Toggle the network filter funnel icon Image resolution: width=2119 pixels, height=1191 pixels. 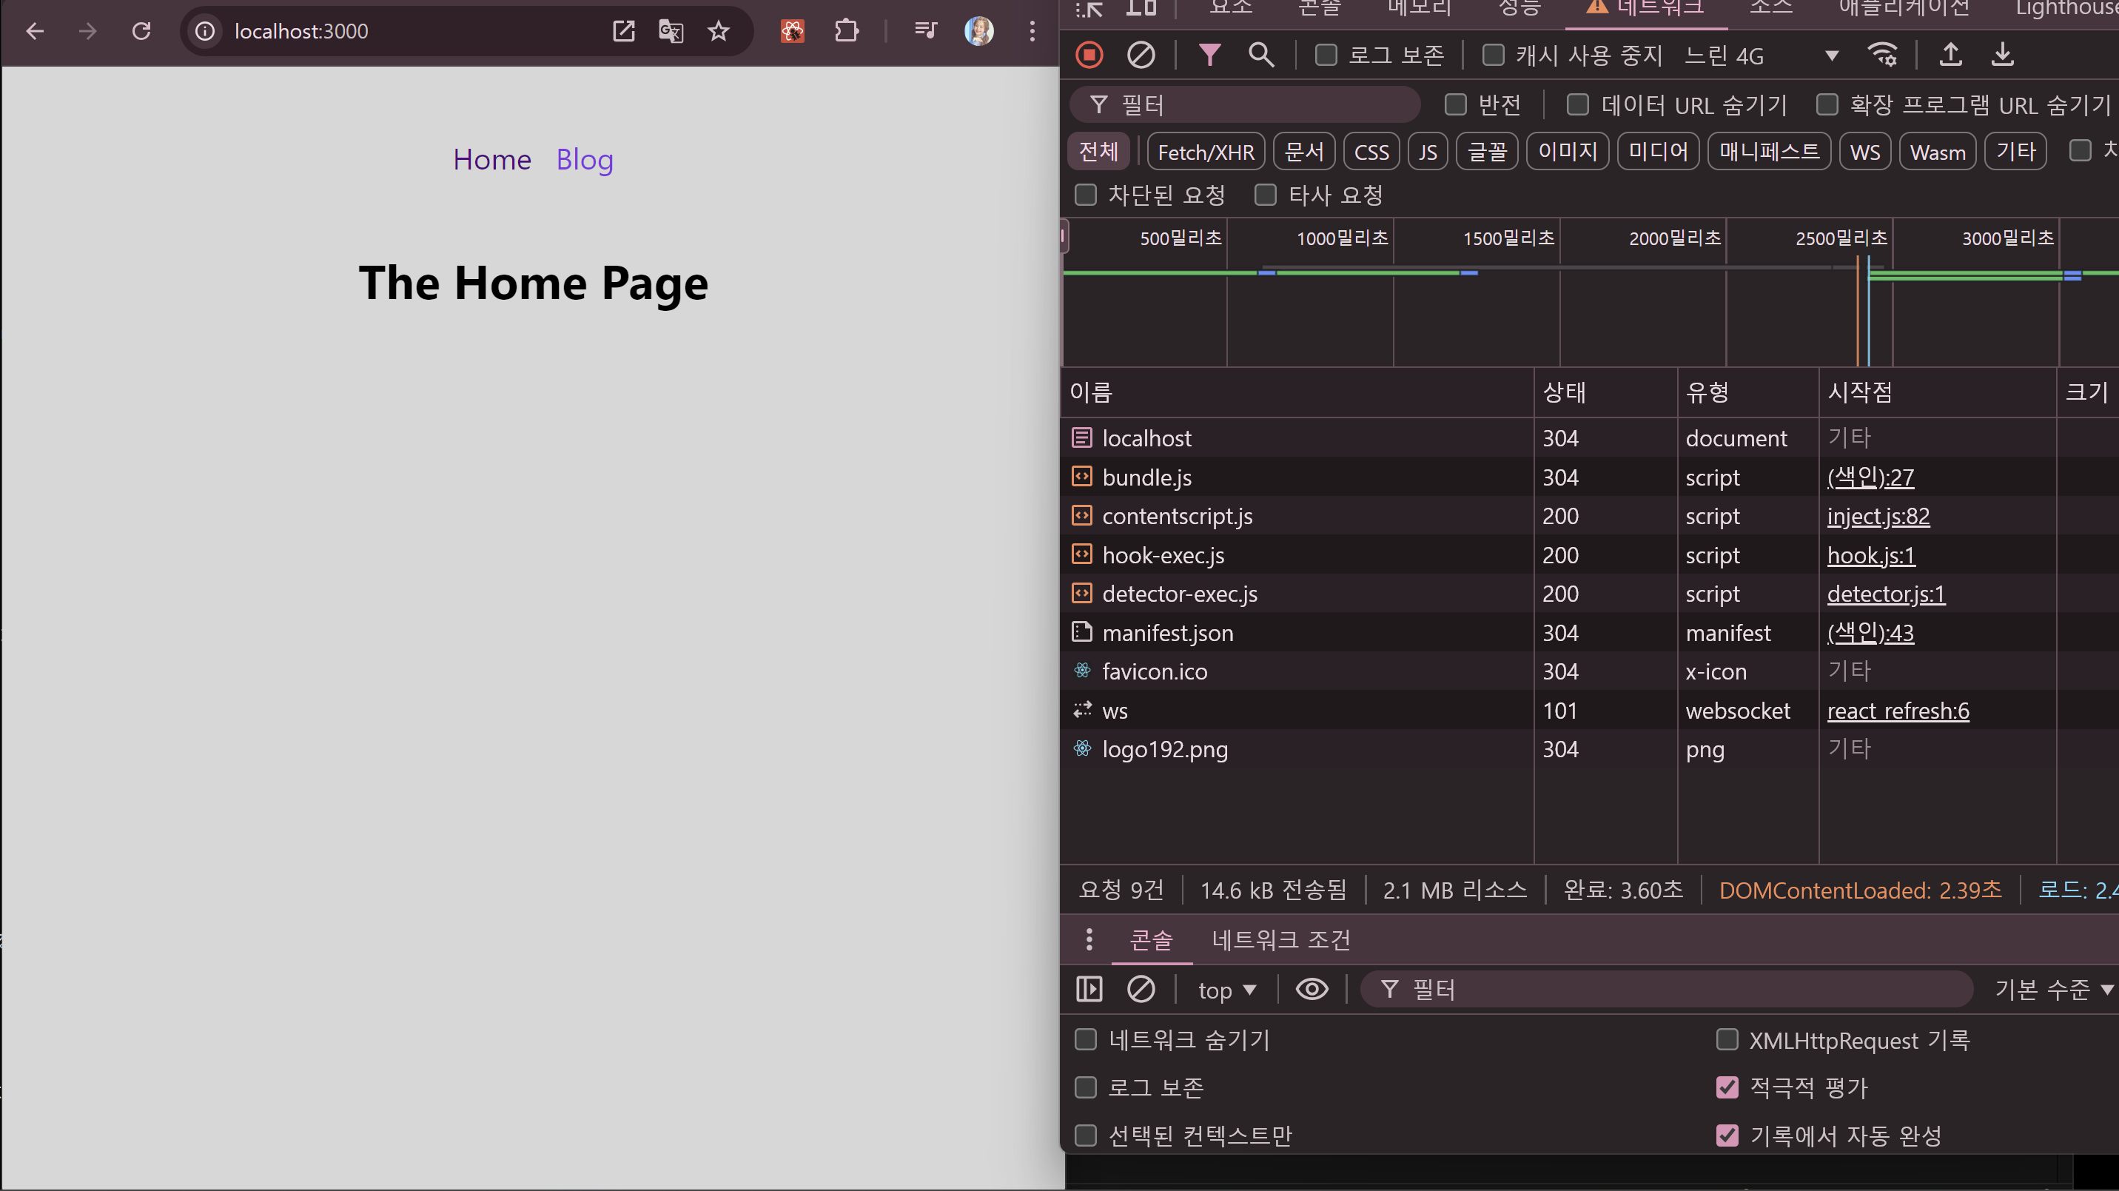pyautogui.click(x=1209, y=55)
